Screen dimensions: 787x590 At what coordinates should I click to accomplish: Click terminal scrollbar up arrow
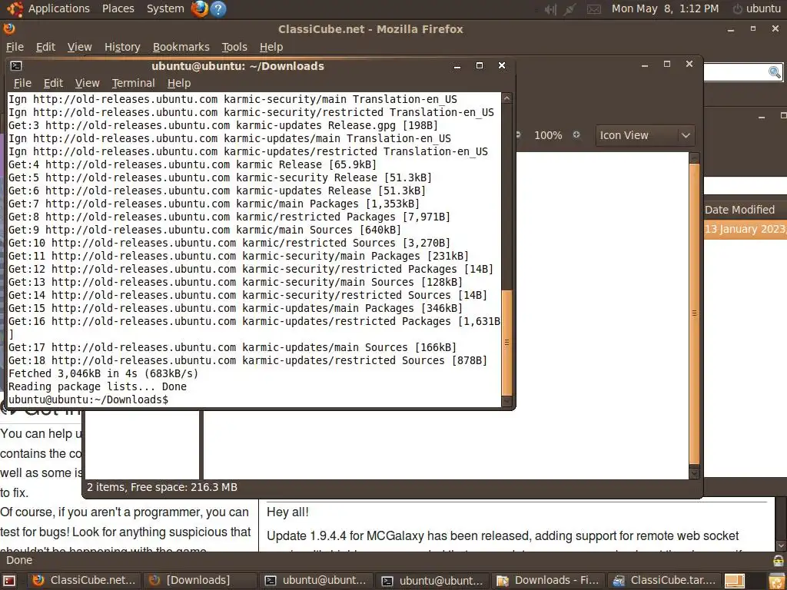[507, 98]
